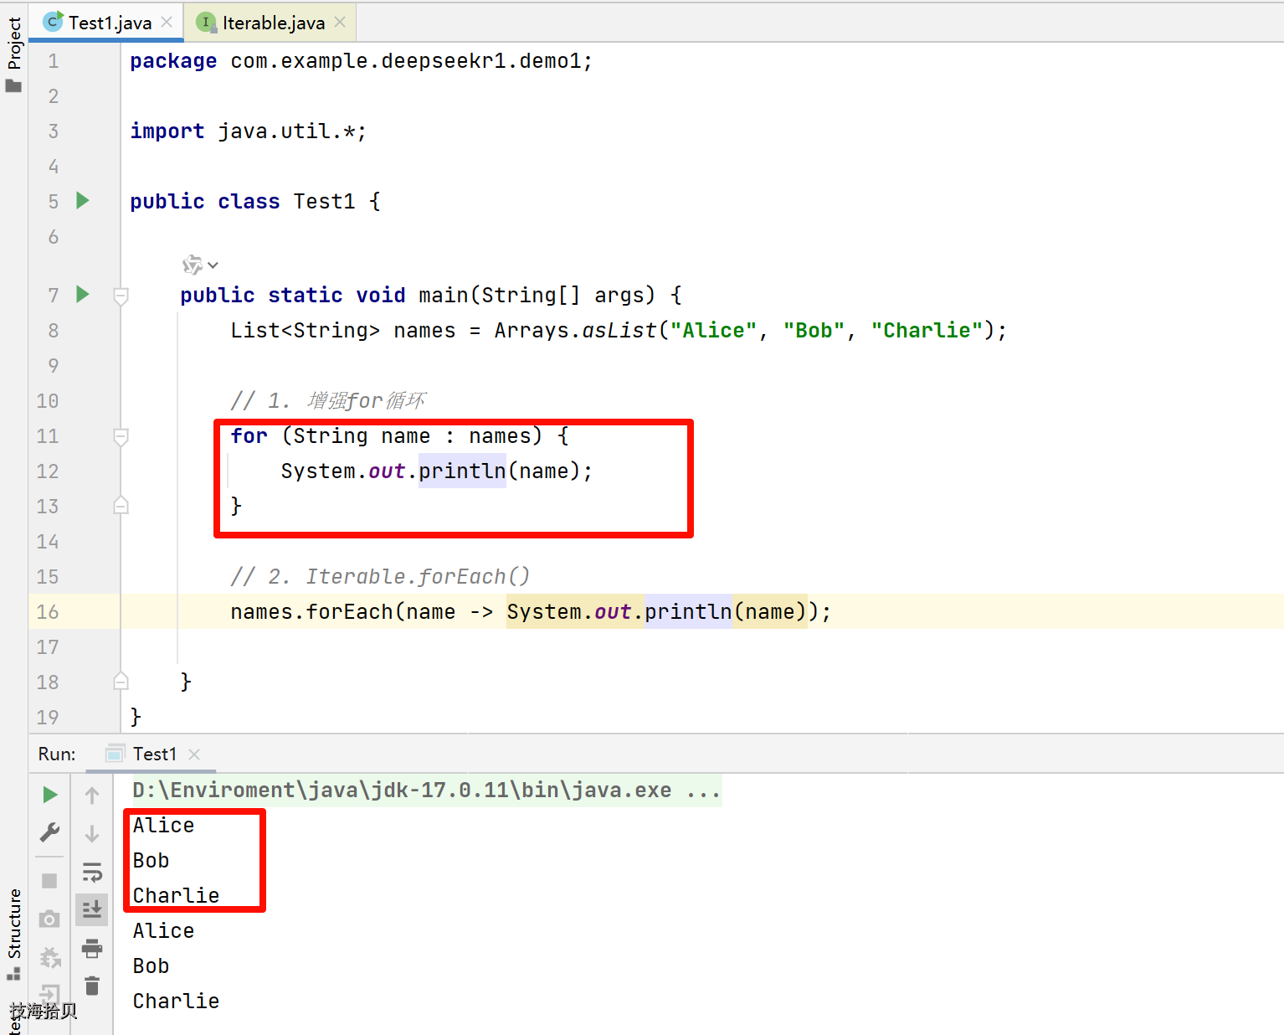
Task: Stop the running process
Action: [49, 881]
